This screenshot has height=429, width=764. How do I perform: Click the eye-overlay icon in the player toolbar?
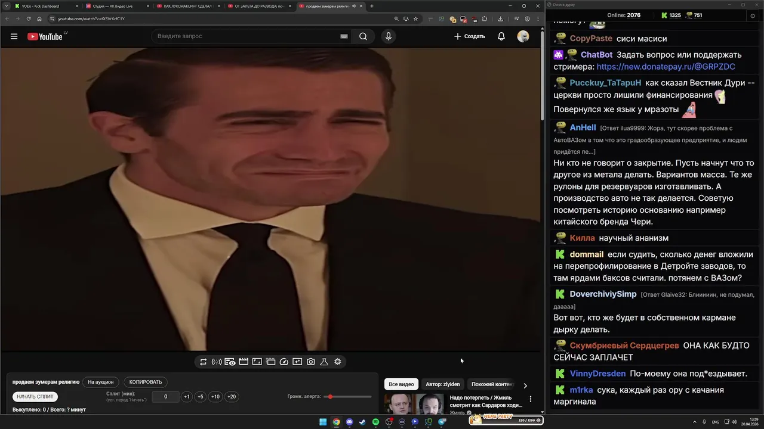[230, 362]
